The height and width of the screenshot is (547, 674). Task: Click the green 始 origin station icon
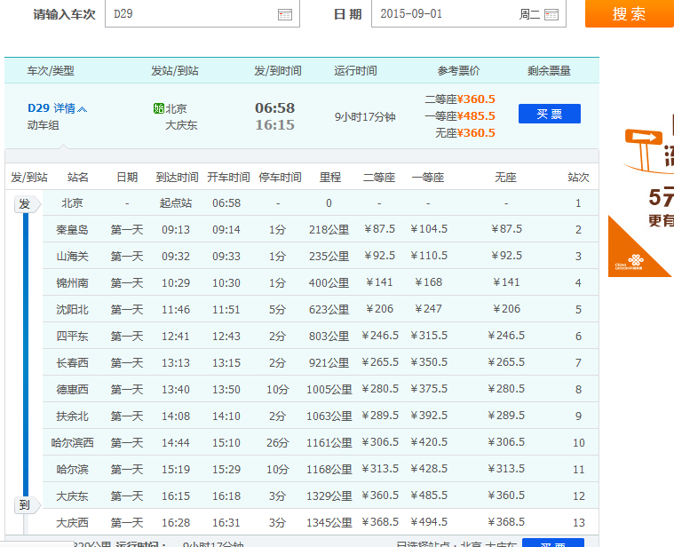[159, 108]
